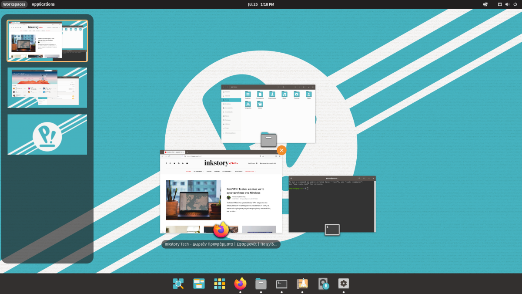Open the NordVPN Windows installation article
Screen dimensions: 522x294
coord(246,191)
